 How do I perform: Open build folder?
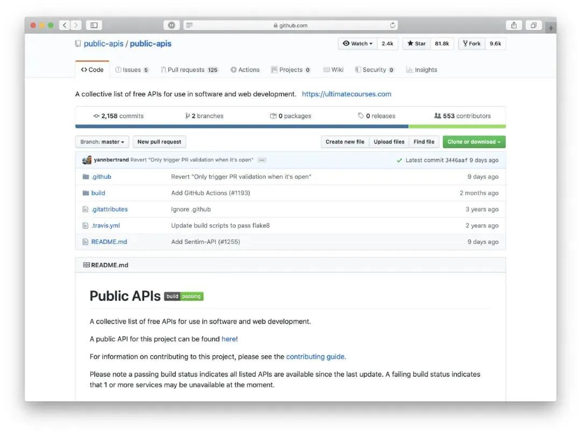(98, 193)
